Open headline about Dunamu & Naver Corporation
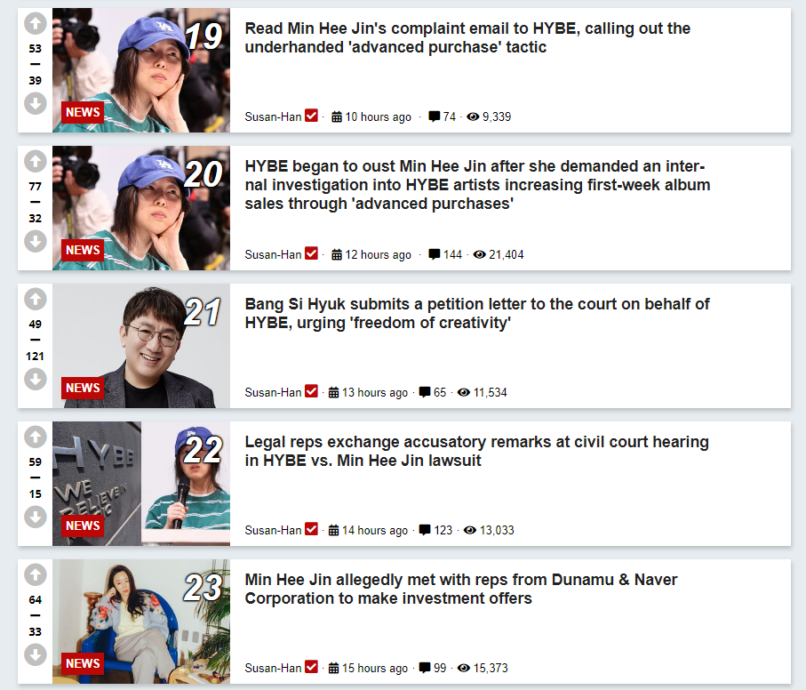806x690 pixels. tap(461, 589)
